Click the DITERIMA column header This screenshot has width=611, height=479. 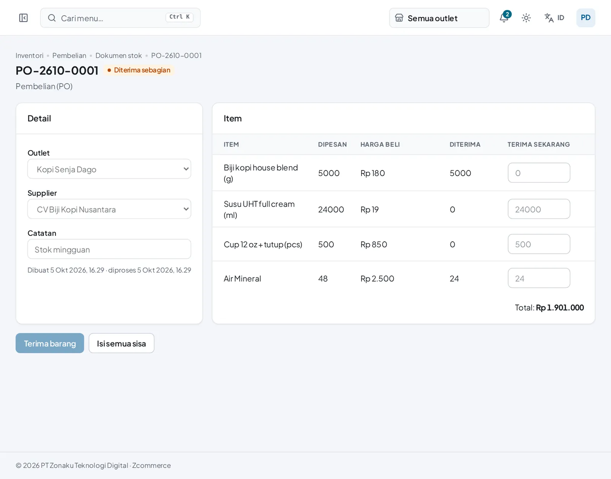(x=465, y=145)
